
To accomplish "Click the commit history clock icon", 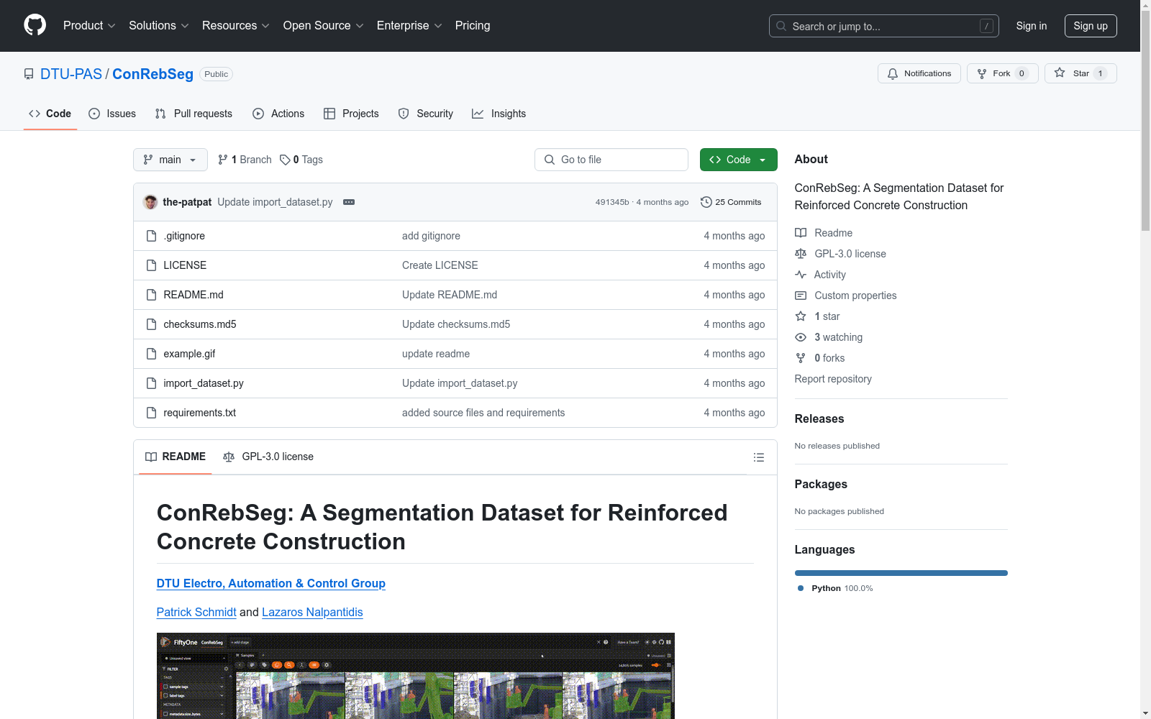I will click(706, 202).
